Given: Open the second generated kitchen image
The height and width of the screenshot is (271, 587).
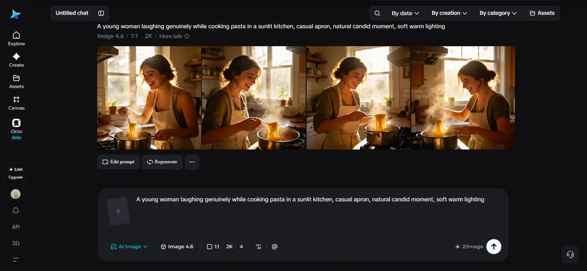Looking at the screenshot, I should 254,98.
